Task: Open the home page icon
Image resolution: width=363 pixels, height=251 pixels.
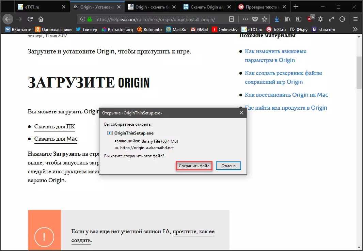Action: pos(41,19)
